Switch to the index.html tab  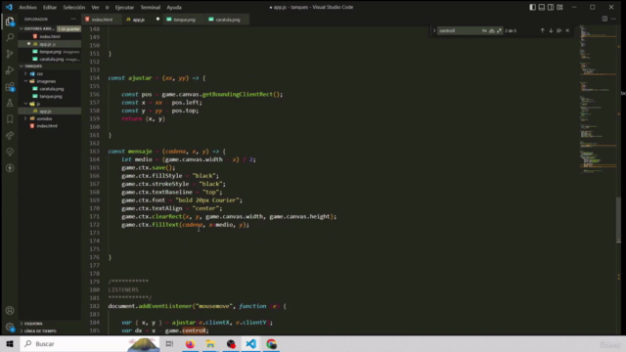102,20
